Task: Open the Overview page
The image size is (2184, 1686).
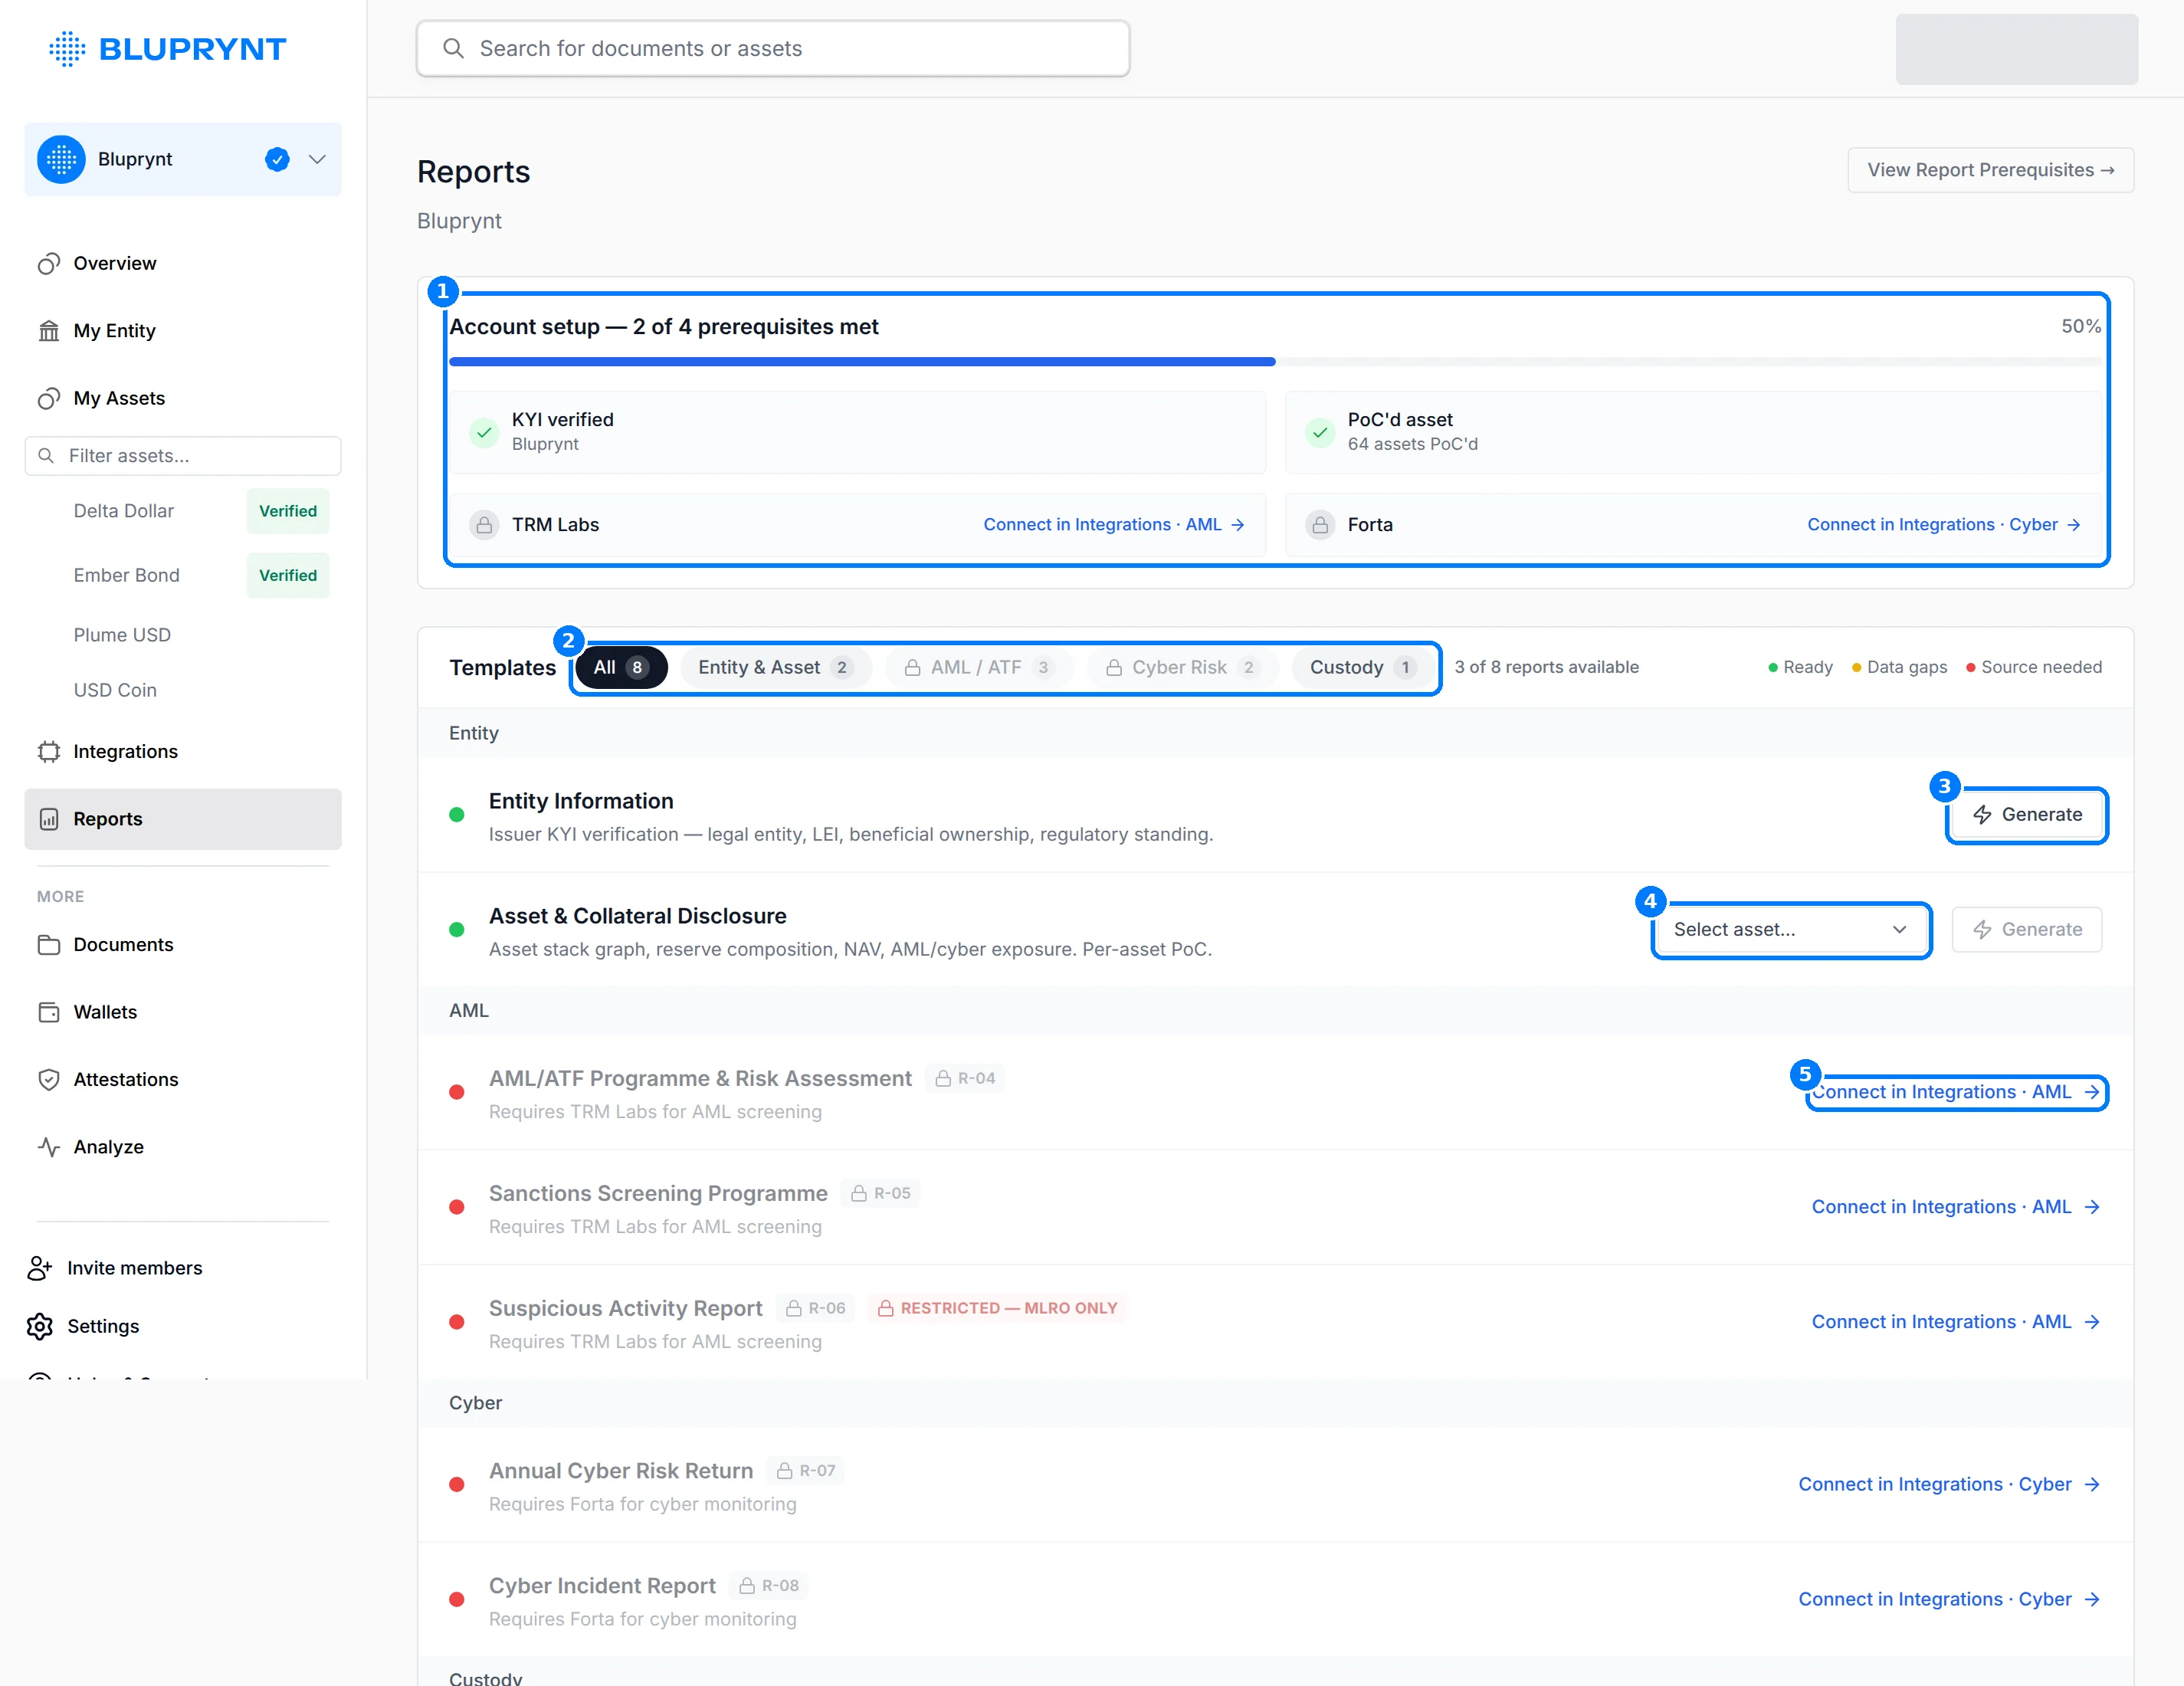Action: [x=183, y=263]
